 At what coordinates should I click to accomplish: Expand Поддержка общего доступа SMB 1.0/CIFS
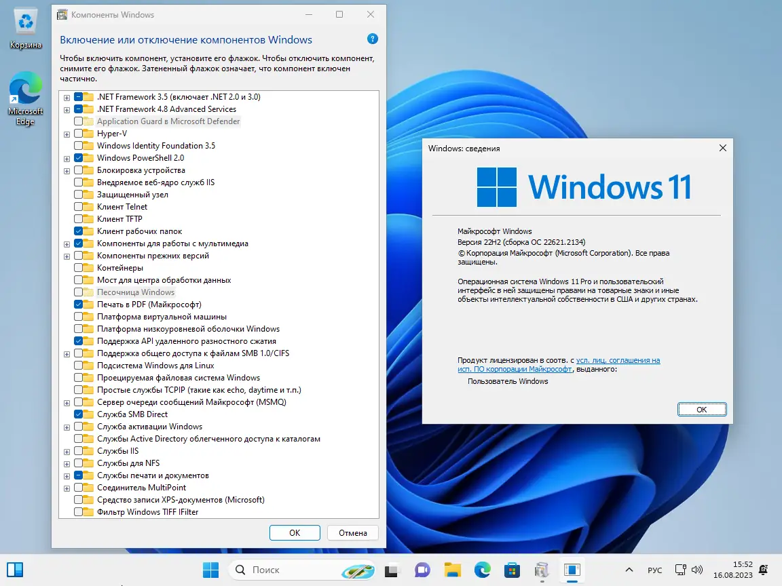click(x=67, y=354)
